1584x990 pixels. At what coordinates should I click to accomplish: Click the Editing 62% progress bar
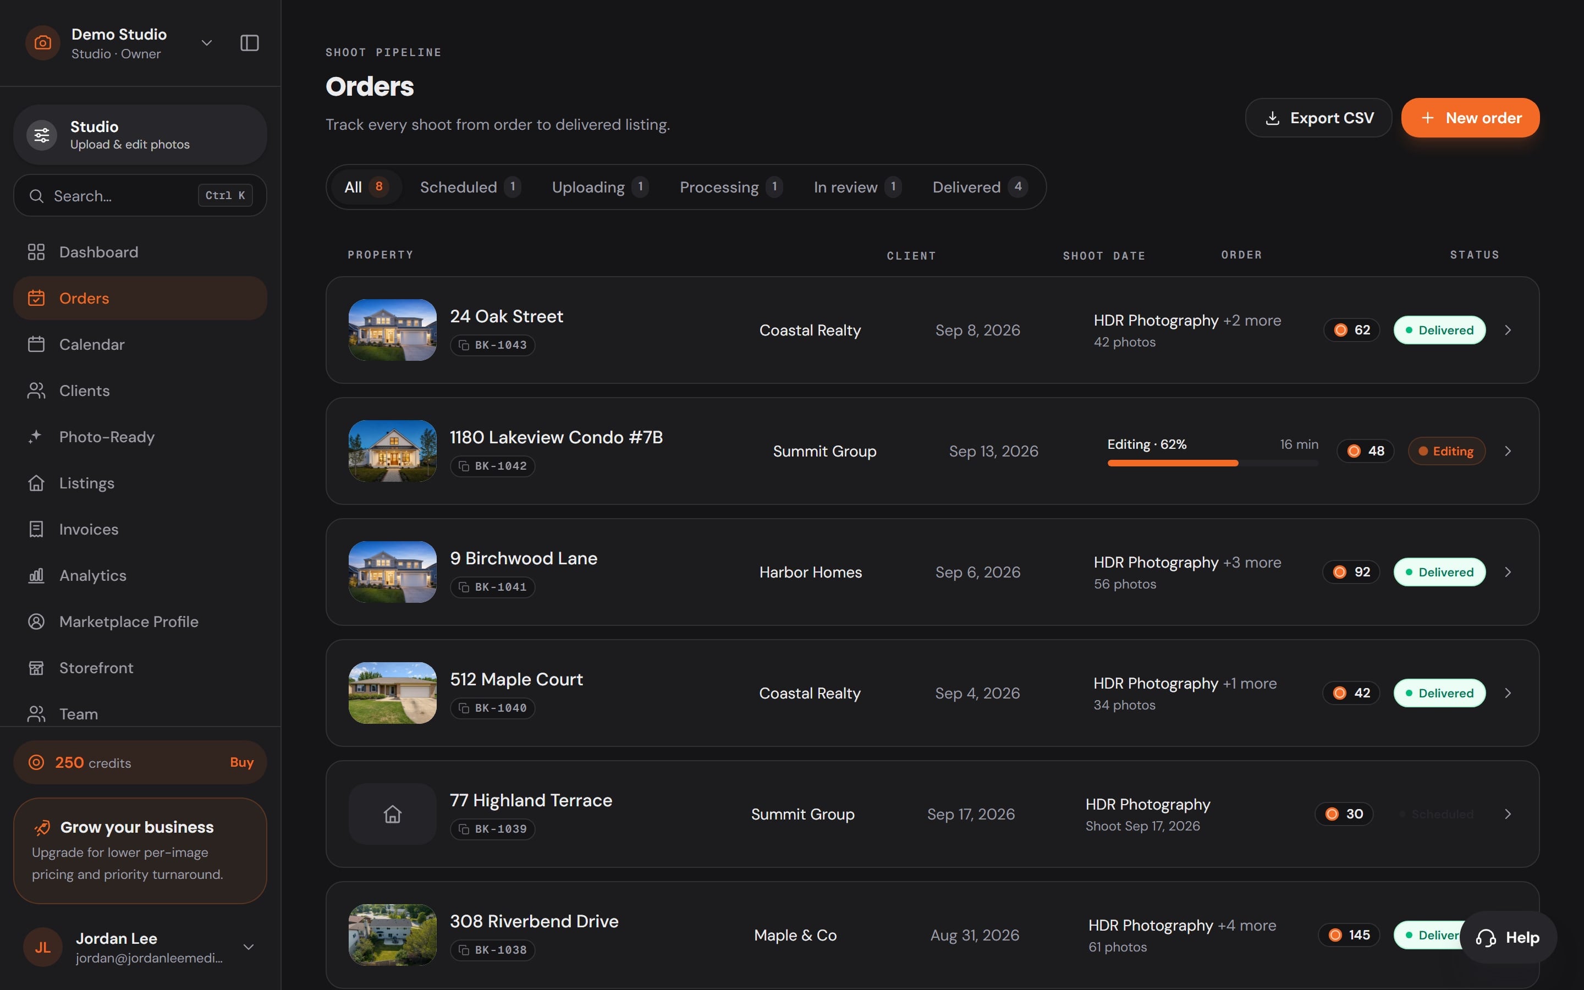pyautogui.click(x=1213, y=463)
